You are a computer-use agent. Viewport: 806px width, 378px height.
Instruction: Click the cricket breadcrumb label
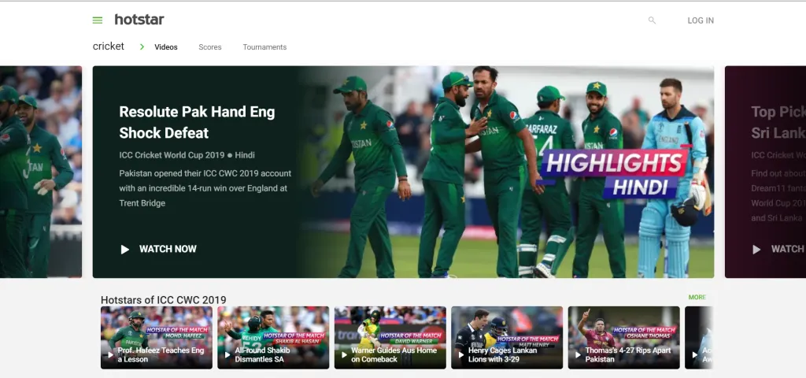(x=109, y=46)
